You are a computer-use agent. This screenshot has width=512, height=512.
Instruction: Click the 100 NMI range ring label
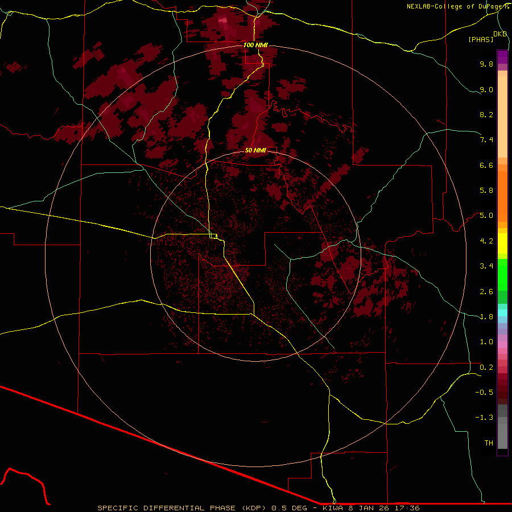(x=255, y=45)
